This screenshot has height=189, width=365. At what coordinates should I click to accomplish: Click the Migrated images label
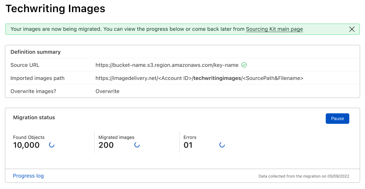[x=116, y=137]
